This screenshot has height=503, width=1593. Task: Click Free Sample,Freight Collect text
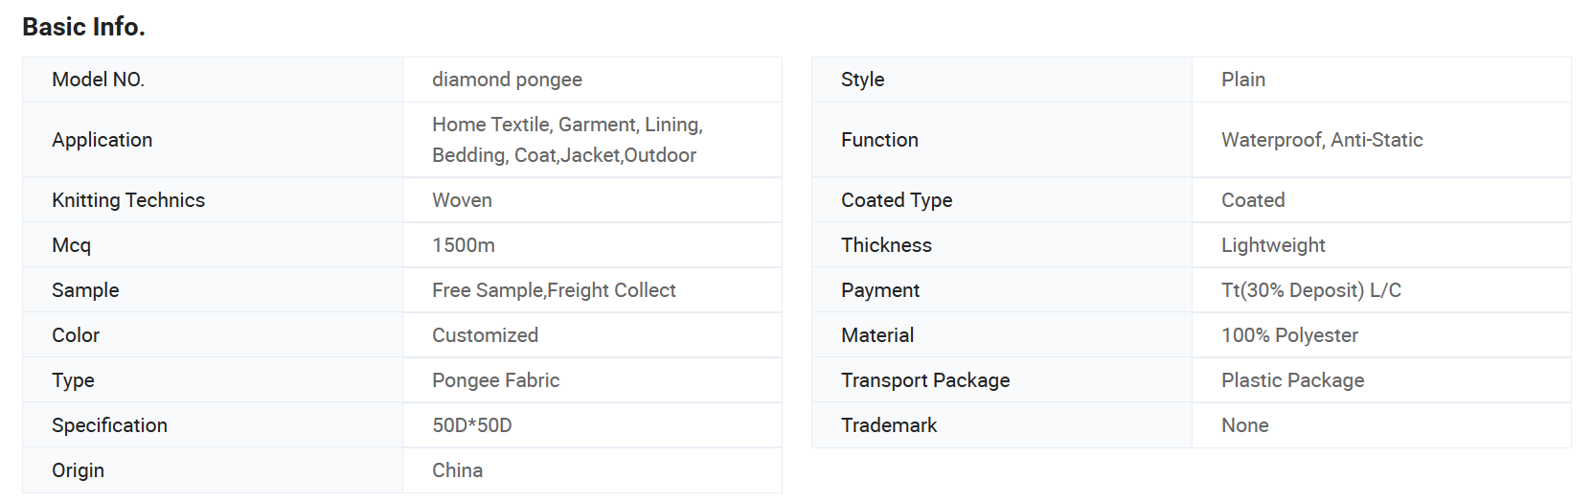click(x=554, y=290)
